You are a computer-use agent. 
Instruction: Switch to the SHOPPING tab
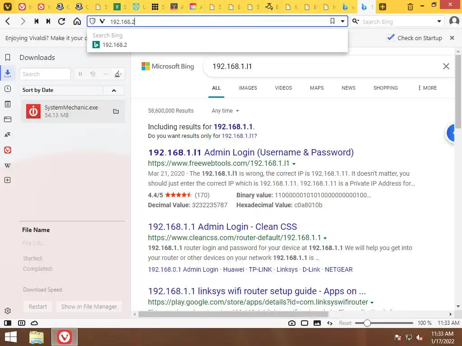coord(385,88)
